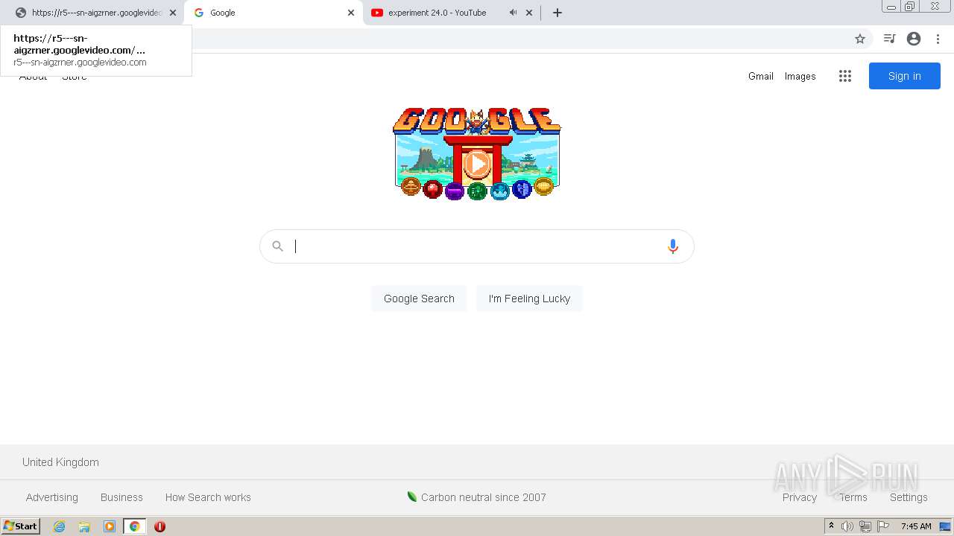Click the Chrome taskbar icon
Screen dimensions: 954x536
(134, 526)
